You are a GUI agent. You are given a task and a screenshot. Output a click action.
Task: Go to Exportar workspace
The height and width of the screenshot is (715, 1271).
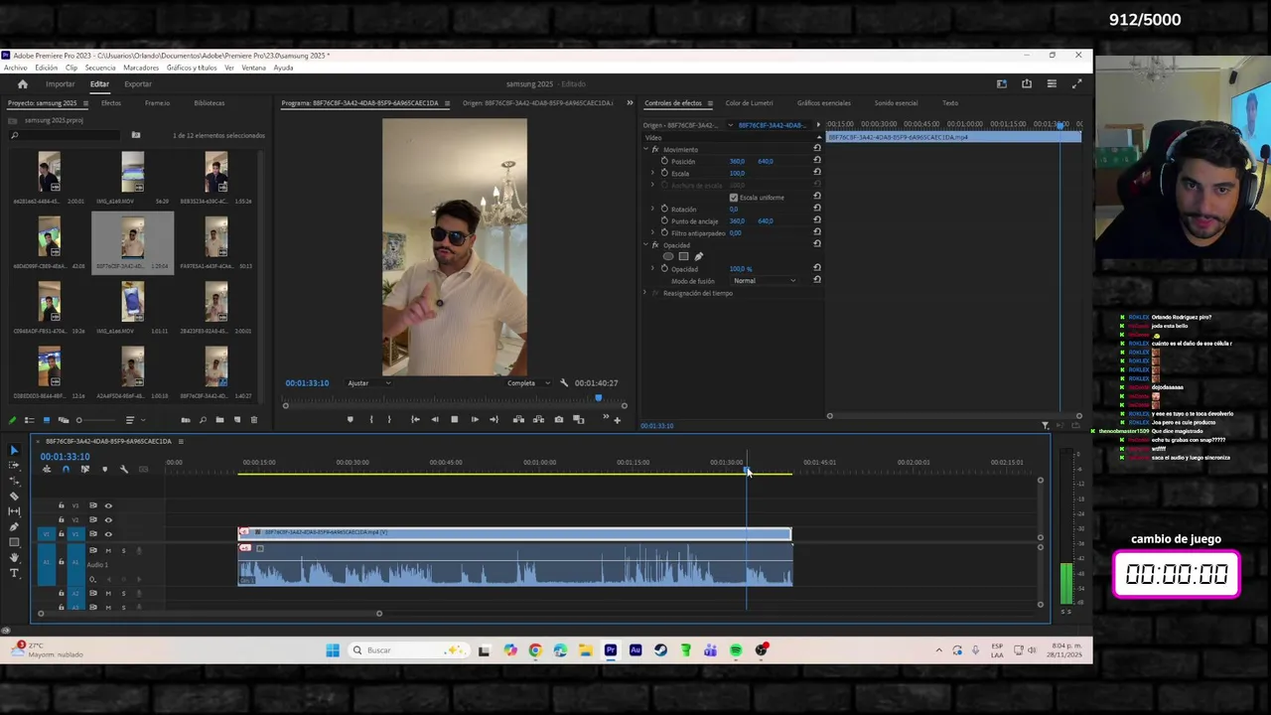[x=138, y=84]
